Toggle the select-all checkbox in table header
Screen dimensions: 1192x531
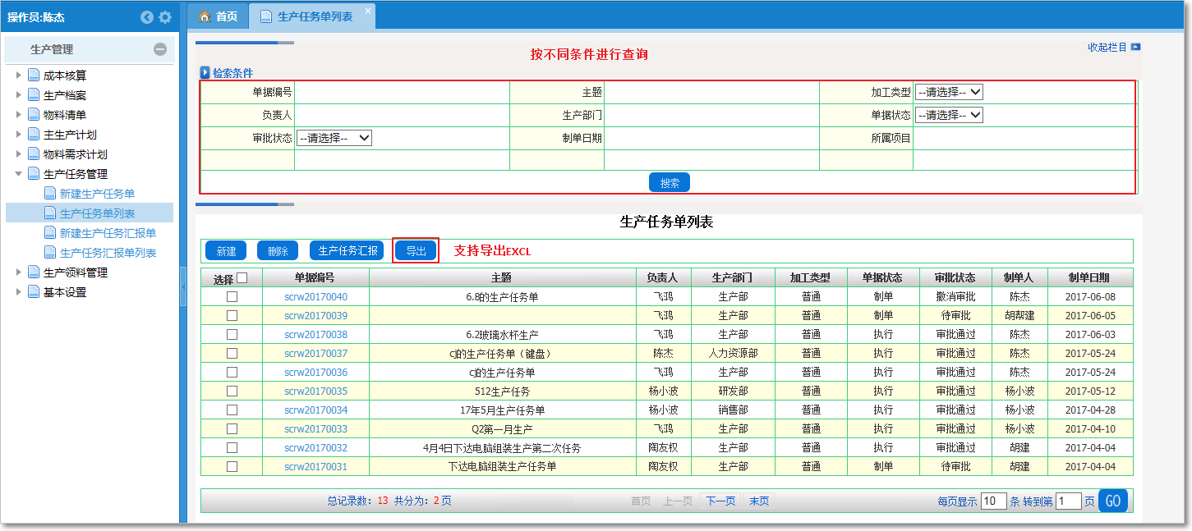[x=242, y=278]
